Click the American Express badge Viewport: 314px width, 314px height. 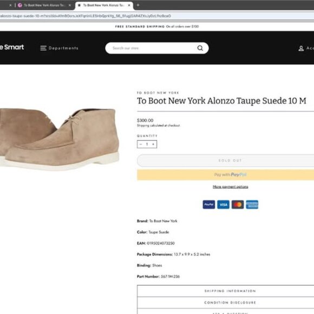click(252, 205)
